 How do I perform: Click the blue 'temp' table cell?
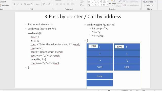(100, 76)
